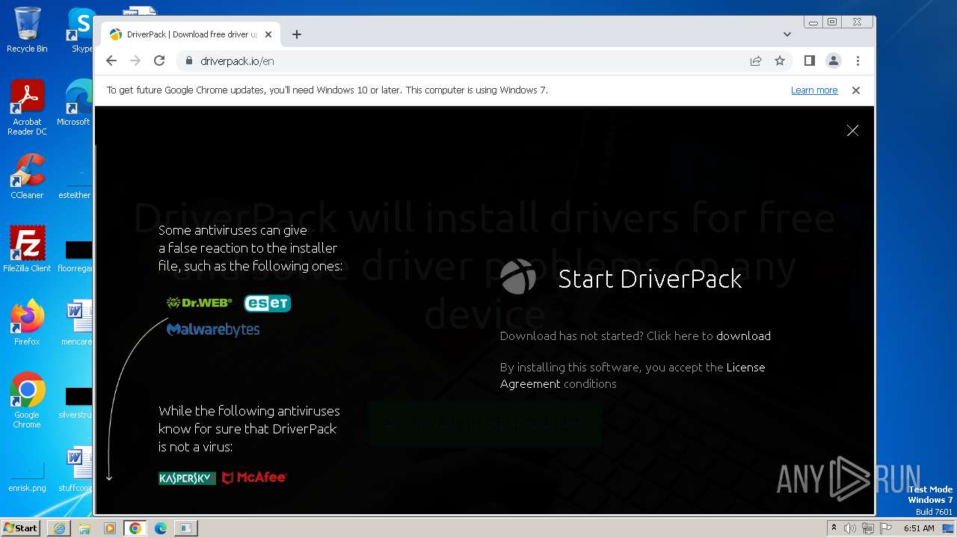Click the address bar URL
Image resolution: width=957 pixels, height=538 pixels.
pos(237,61)
